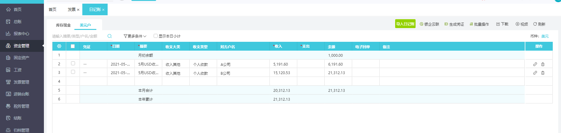Click the search magnifier icon
The image size is (561, 133).
point(109,36)
